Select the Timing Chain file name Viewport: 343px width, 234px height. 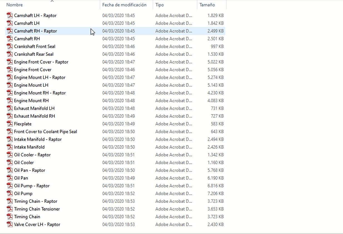point(27,217)
